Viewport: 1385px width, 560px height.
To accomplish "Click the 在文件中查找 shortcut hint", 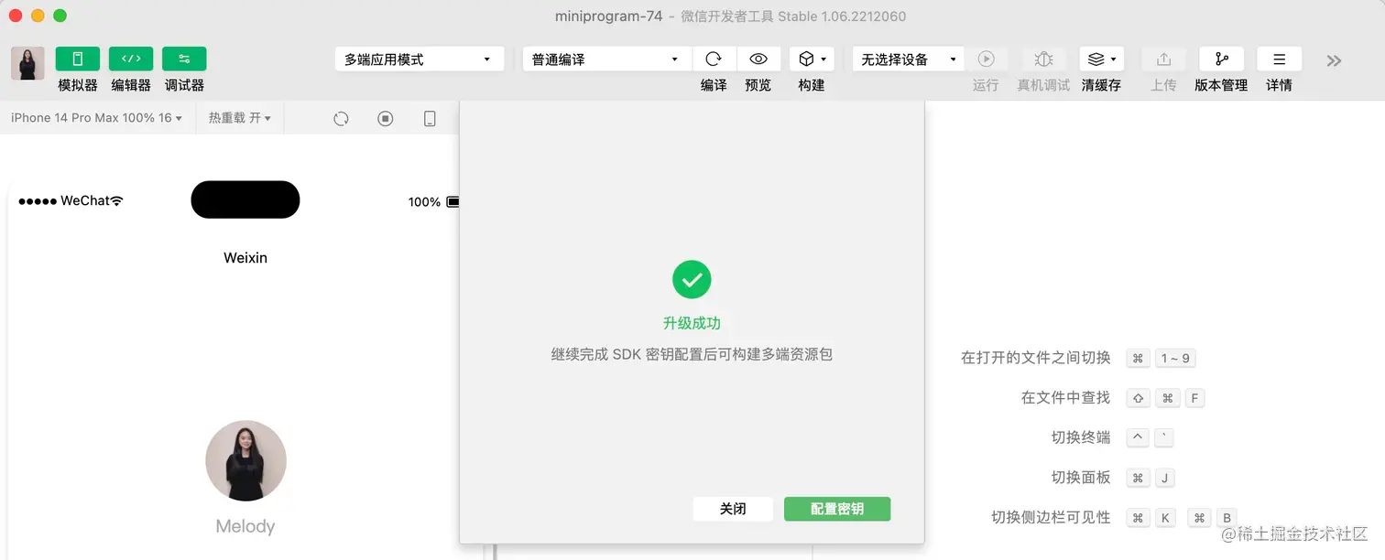I will pos(1065,397).
